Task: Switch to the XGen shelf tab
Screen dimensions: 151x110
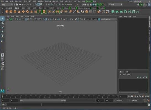Action: (94, 8)
